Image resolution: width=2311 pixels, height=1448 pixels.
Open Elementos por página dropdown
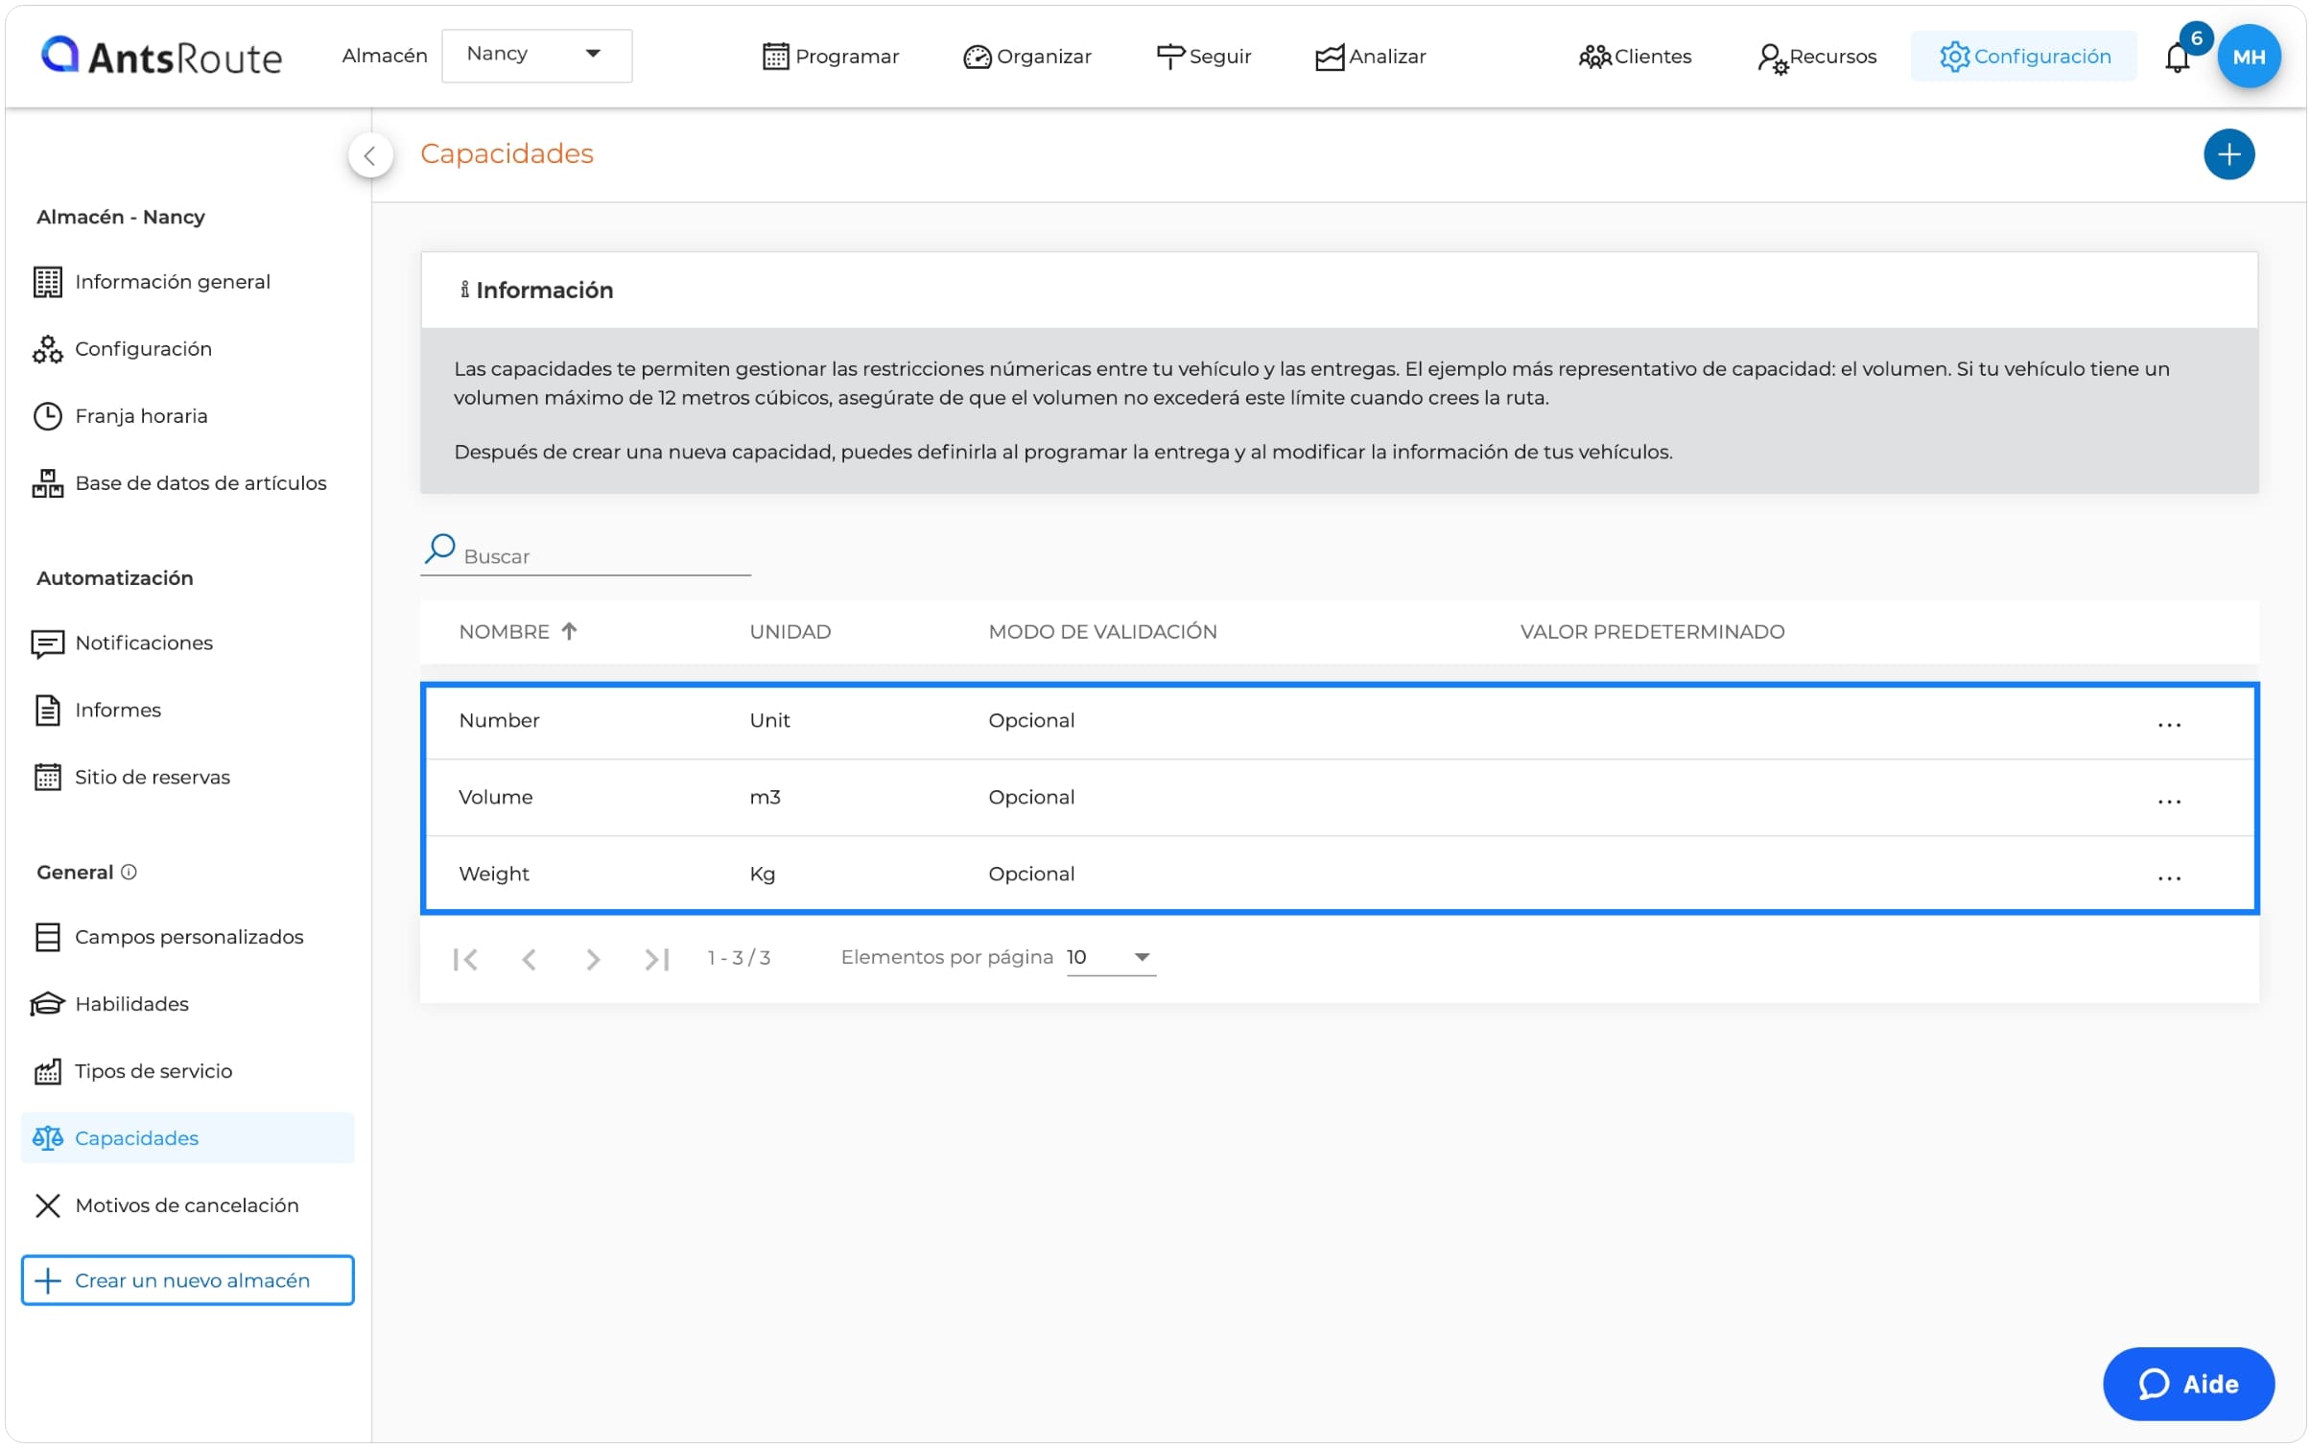(1110, 957)
